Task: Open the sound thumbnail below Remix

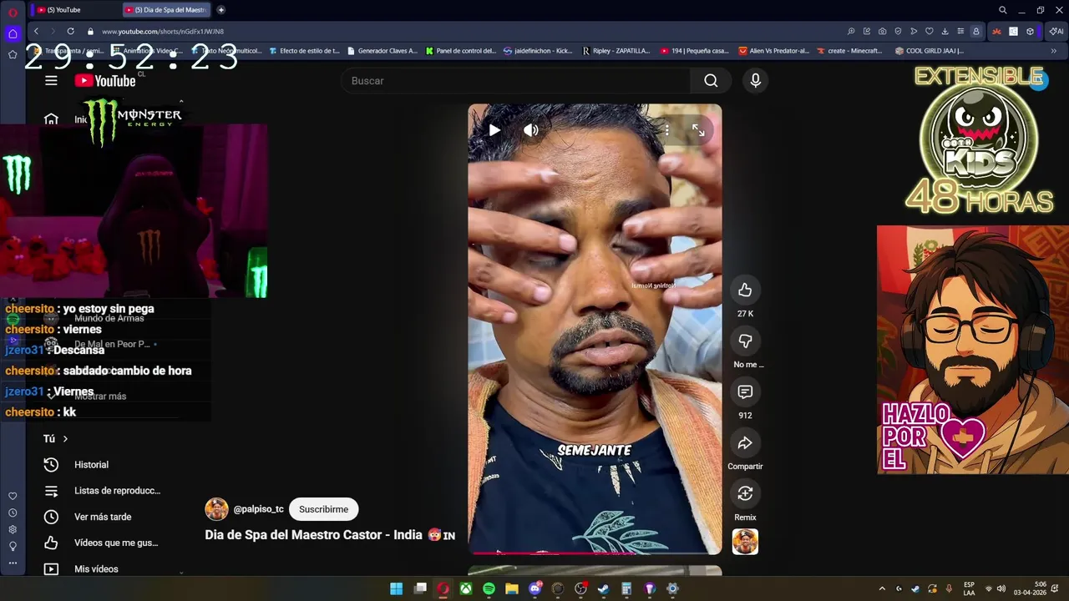Action: (x=745, y=542)
